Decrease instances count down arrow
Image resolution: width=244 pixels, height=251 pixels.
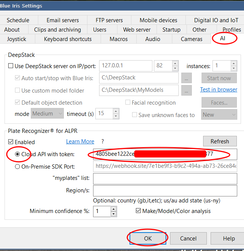234,68
